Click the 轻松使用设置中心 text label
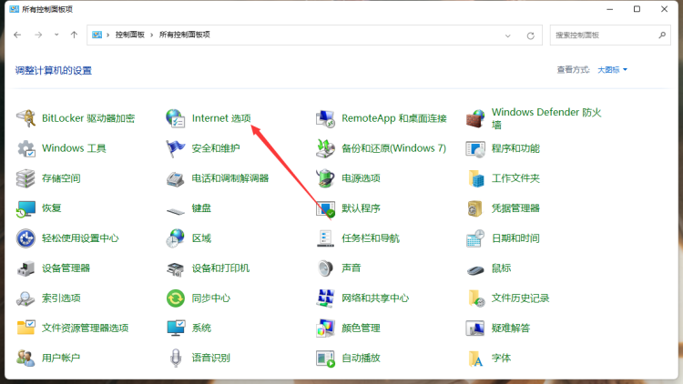683x384 pixels. pos(80,238)
